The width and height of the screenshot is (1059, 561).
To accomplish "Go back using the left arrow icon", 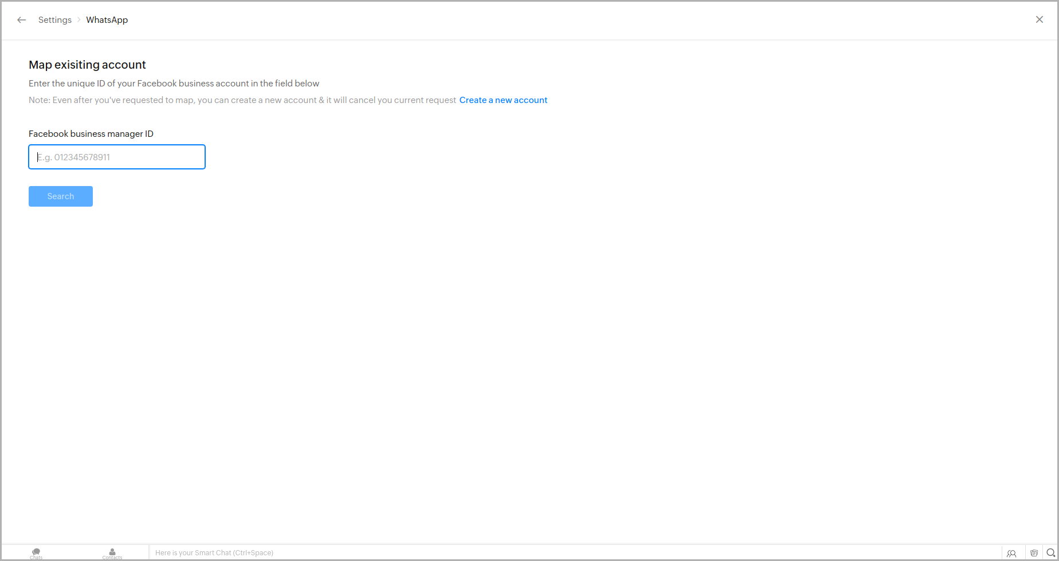I will pyautogui.click(x=22, y=20).
